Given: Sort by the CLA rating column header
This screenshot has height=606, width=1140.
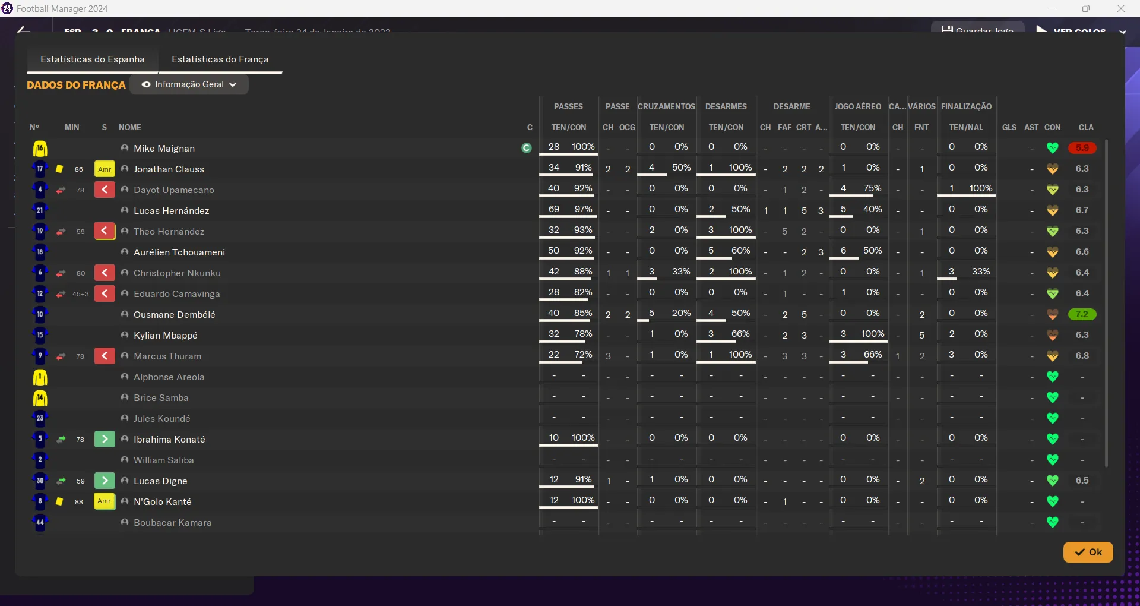Looking at the screenshot, I should pyautogui.click(x=1086, y=127).
